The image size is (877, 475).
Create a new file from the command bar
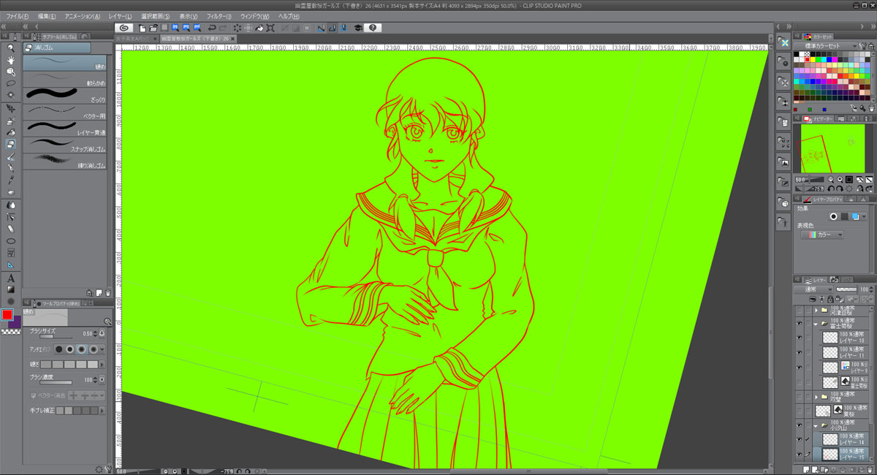[143, 28]
